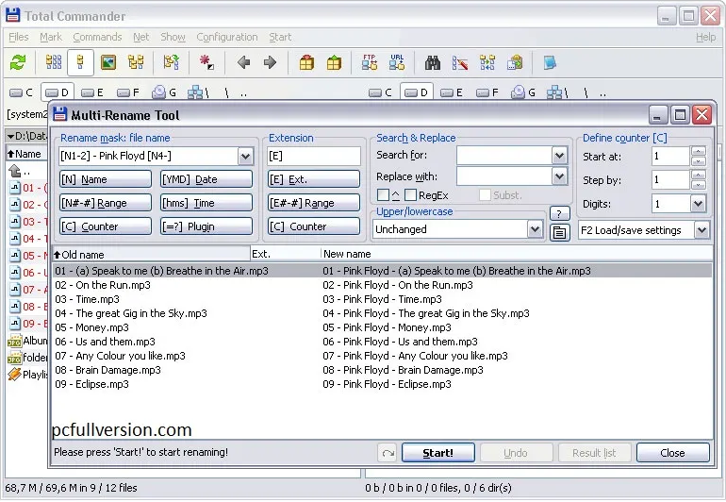
Task: Insert [N#-#] Range placeholder
Action: coord(106,203)
